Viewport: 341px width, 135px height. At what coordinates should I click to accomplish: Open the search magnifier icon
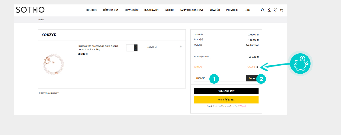pos(263,10)
